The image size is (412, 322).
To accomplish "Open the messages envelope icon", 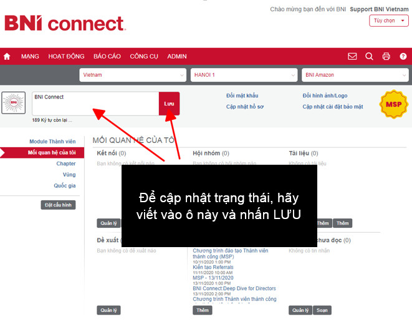I will (352, 56).
